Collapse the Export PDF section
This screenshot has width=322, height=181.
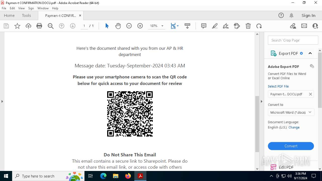(x=310, y=53)
